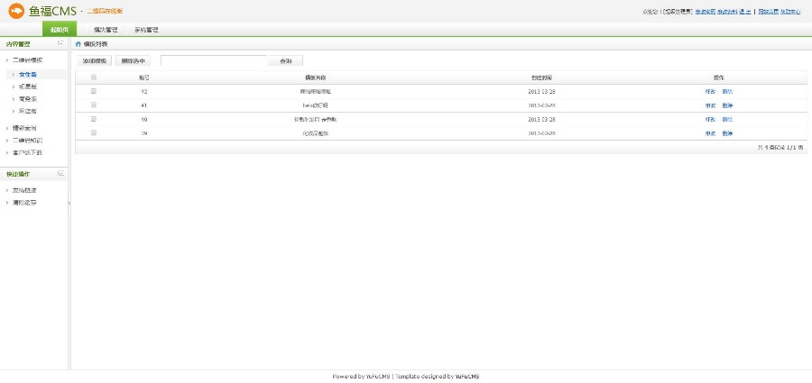This screenshot has width=812, height=383.
Task: Click the 修改密码 header link
Action: click(x=705, y=11)
